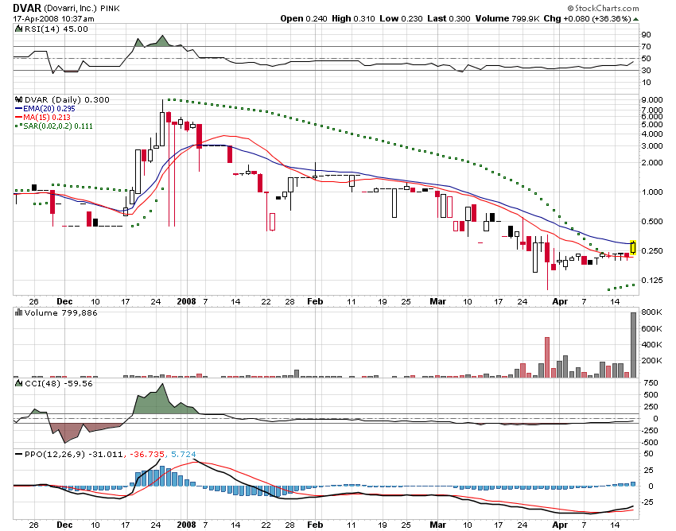This screenshot has height=531, width=676.
Task: Click the '-500' CCI scale label
Action: pyautogui.click(x=649, y=442)
